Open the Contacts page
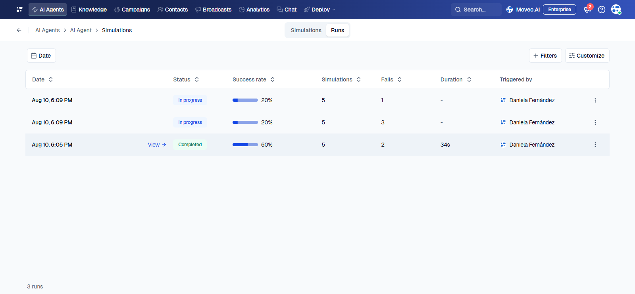Screen dimensions: 635x294 point(173,10)
